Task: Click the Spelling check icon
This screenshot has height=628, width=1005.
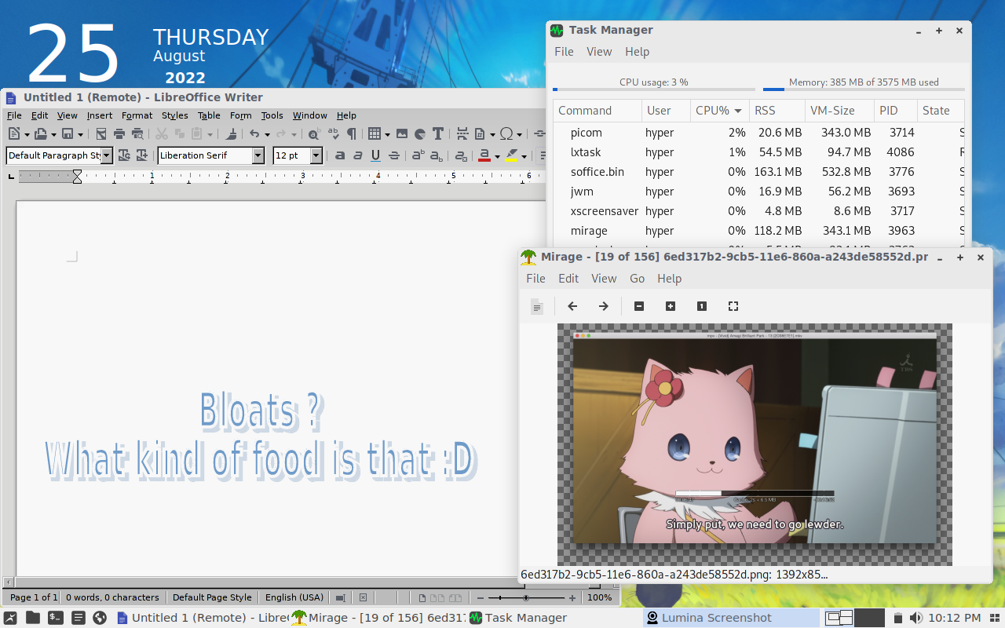Action: [x=333, y=134]
